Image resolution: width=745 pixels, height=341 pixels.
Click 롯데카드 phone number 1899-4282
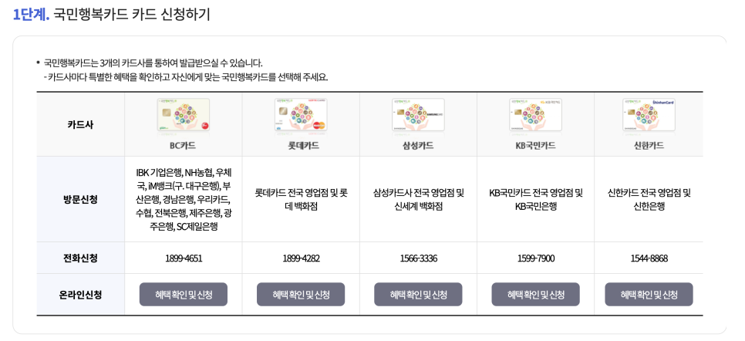[x=301, y=258]
